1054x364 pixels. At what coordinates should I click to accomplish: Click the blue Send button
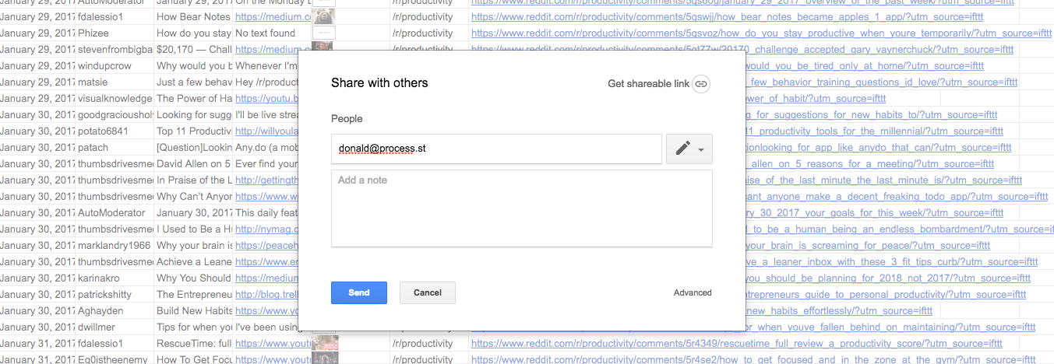pos(359,292)
